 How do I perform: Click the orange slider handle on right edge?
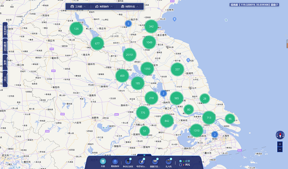point(287,44)
